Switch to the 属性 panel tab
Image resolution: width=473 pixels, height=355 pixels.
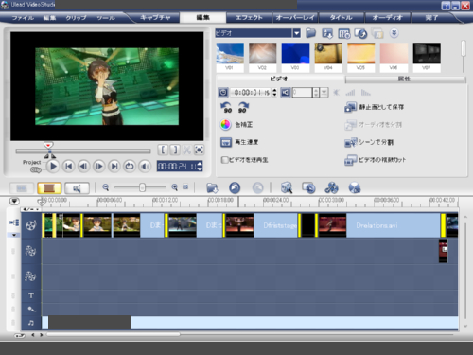tap(405, 79)
